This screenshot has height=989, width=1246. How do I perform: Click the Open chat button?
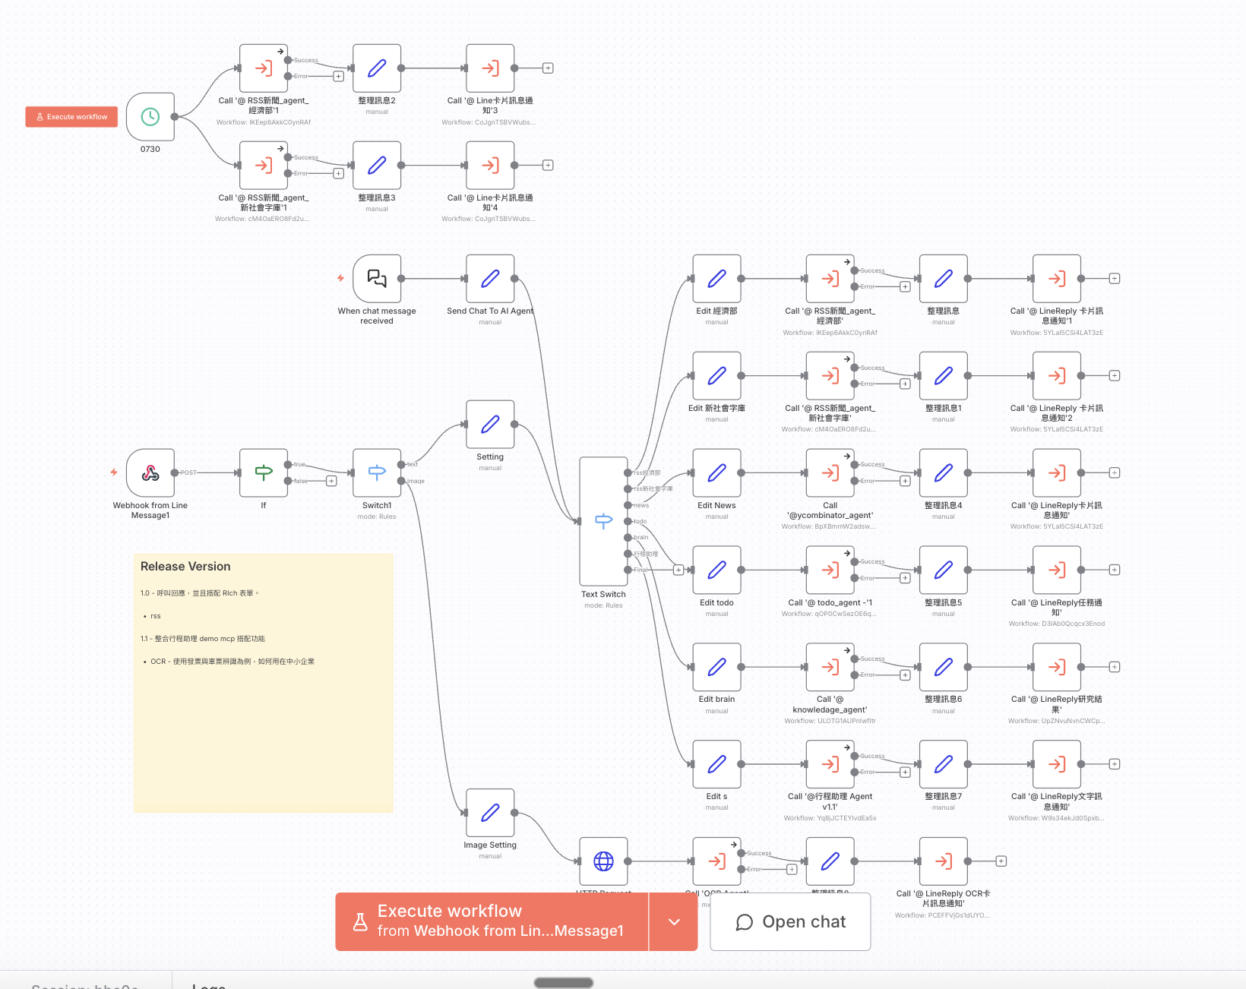pyautogui.click(x=790, y=921)
